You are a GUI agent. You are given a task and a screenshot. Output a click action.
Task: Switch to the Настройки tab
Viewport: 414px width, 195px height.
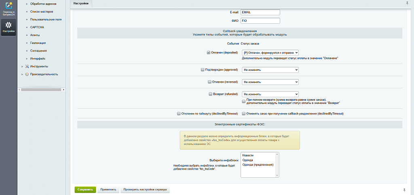[x=81, y=3]
